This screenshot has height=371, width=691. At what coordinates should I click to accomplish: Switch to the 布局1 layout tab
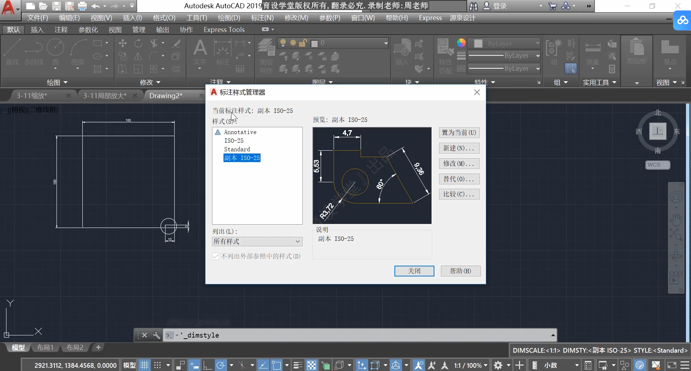[x=45, y=347]
